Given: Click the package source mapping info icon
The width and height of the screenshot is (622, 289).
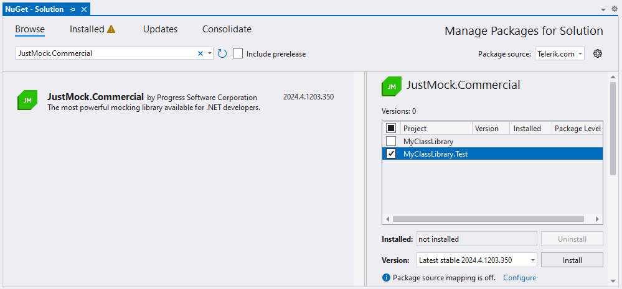Looking at the screenshot, I should coord(386,278).
